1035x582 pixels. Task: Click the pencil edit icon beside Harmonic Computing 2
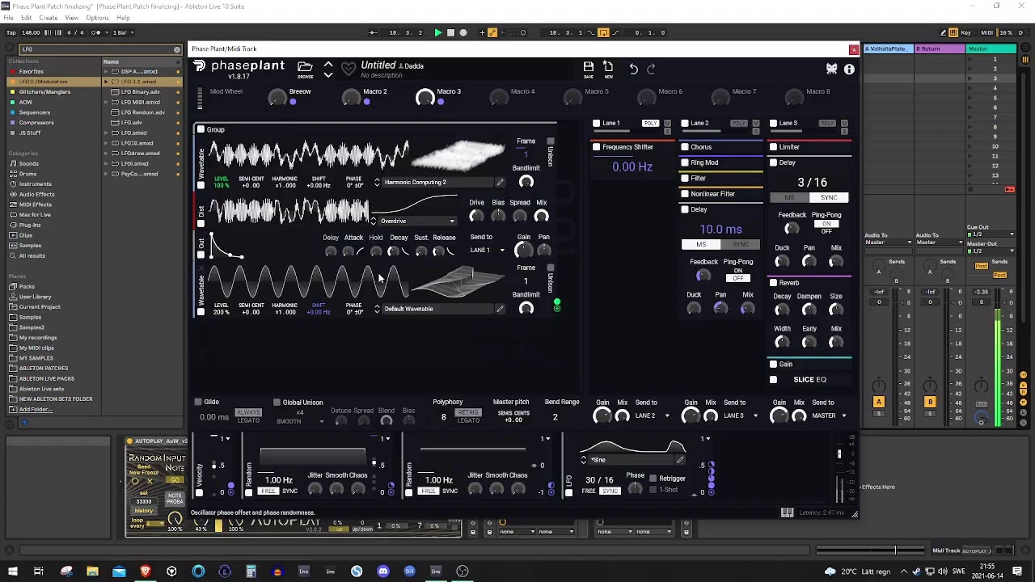point(500,182)
